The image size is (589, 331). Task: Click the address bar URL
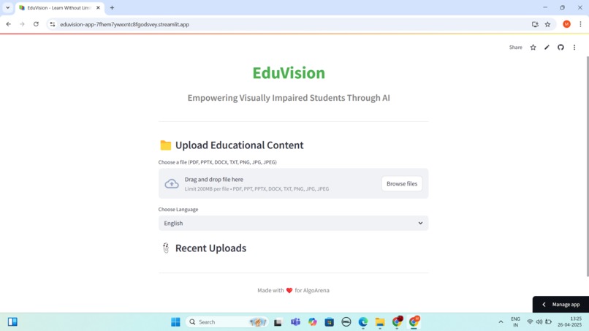pyautogui.click(x=125, y=24)
